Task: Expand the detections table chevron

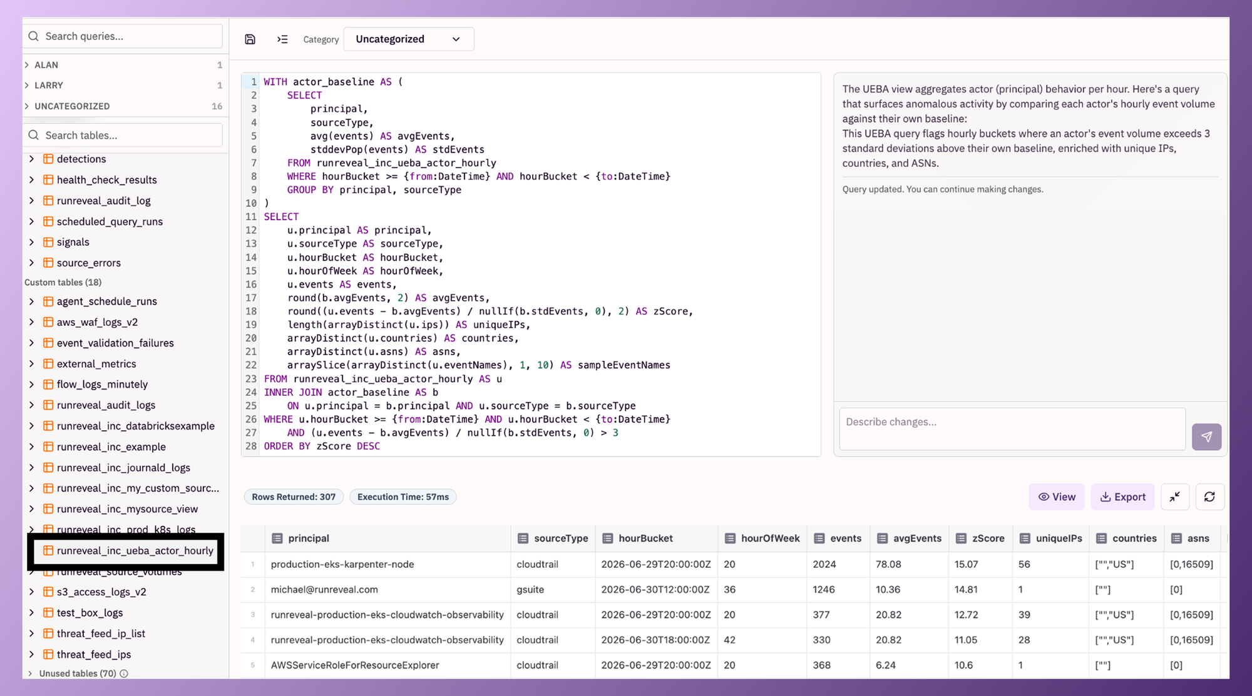Action: 31,159
